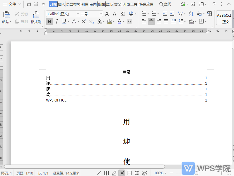Open the Calibri font name dropdown
234x176 pixels.
pyautogui.click(x=78, y=14)
